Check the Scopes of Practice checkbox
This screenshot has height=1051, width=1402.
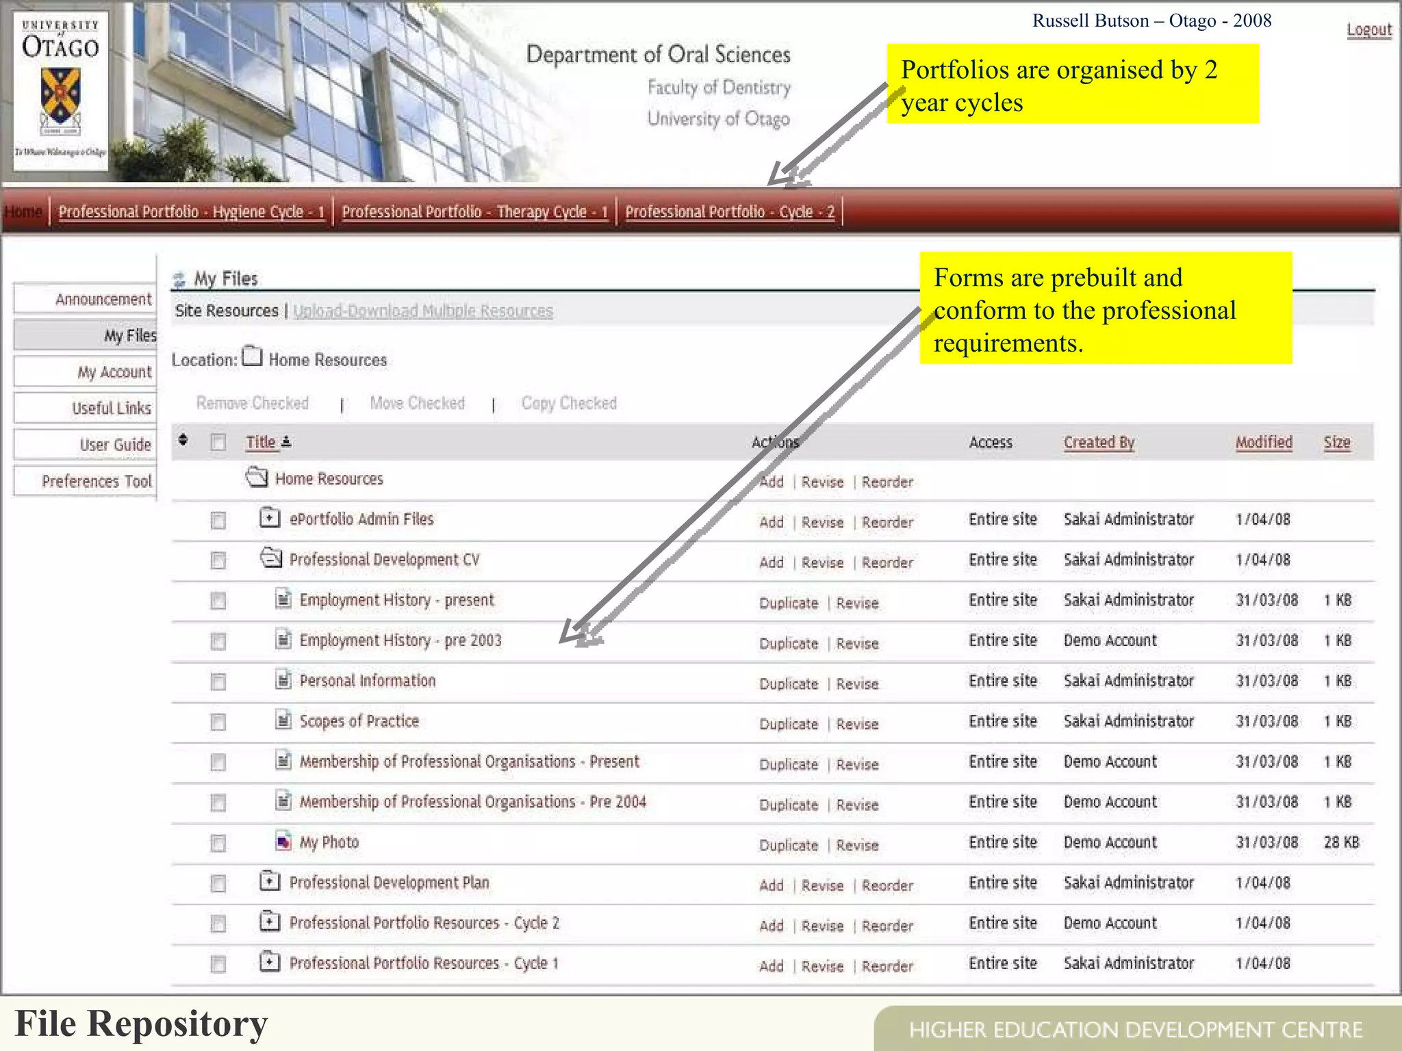coord(218,723)
